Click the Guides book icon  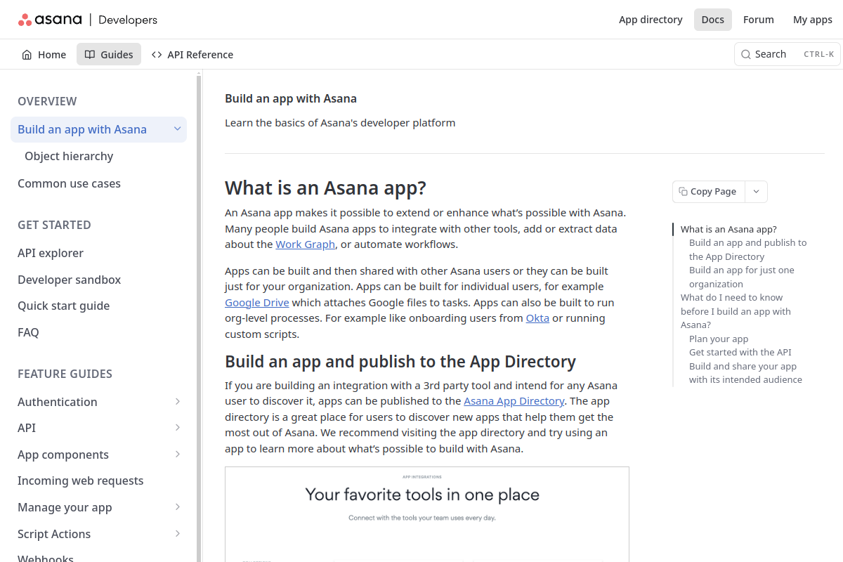coord(90,55)
